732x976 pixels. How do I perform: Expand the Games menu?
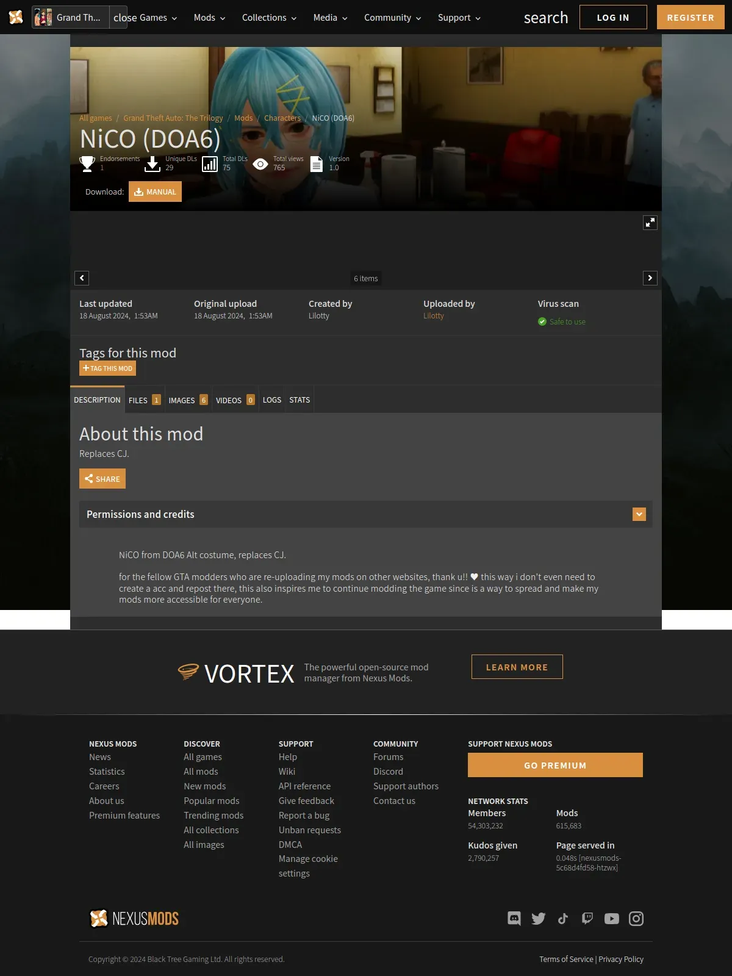click(158, 18)
